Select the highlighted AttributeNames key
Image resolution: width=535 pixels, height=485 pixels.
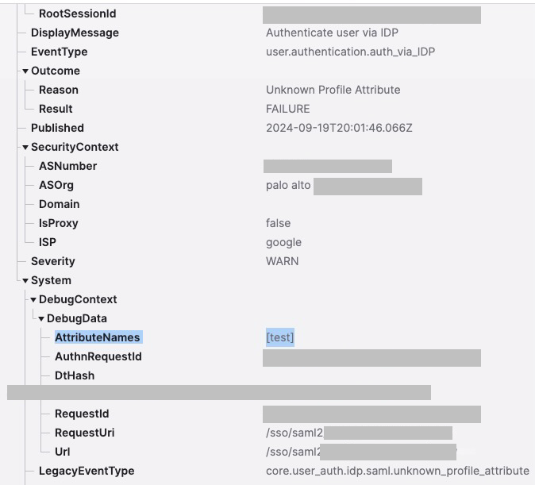98,337
